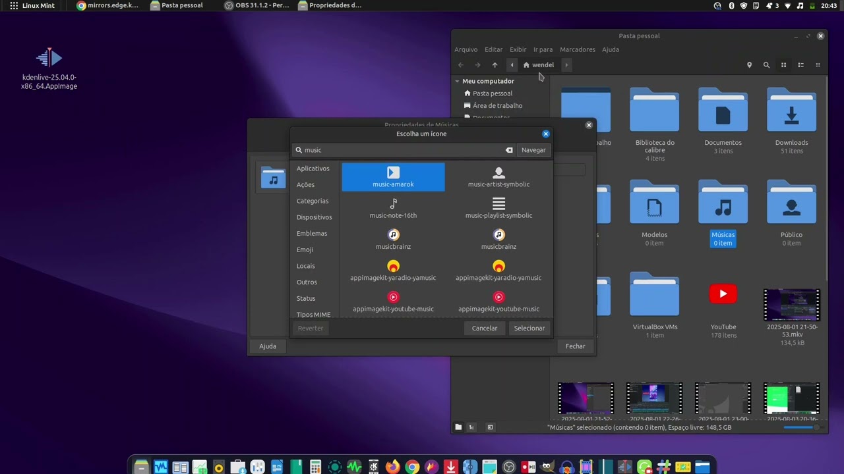The height and width of the screenshot is (474, 844).
Task: Open the Ajuda menu in file manager
Action: (611, 49)
